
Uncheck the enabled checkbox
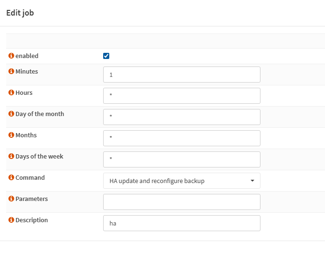pos(106,56)
